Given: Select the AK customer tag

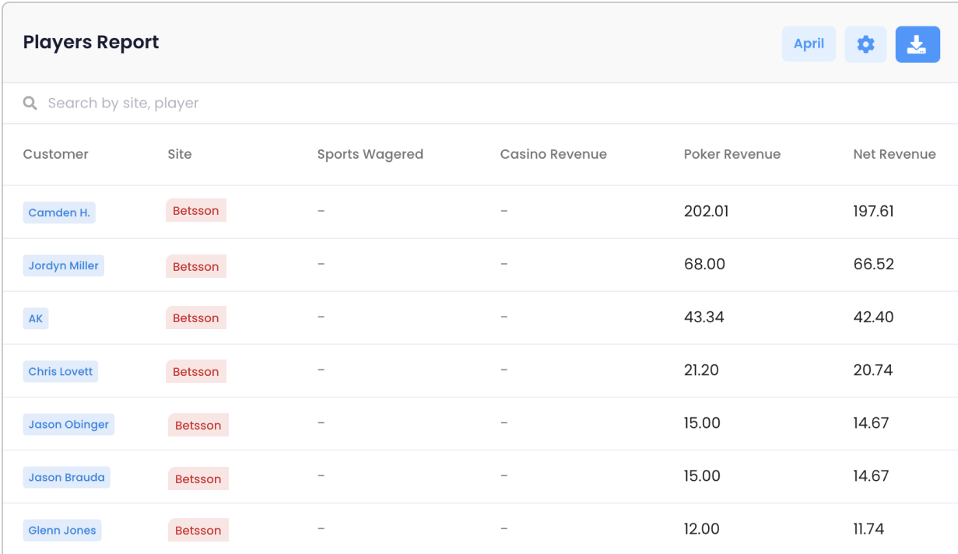Looking at the screenshot, I should [x=36, y=318].
